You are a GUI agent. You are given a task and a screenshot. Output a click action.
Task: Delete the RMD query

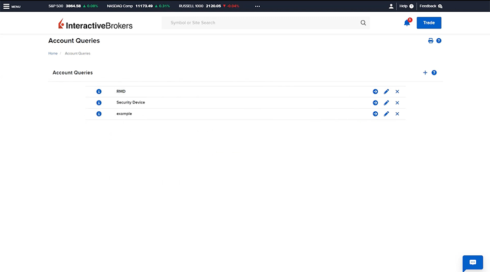397,92
